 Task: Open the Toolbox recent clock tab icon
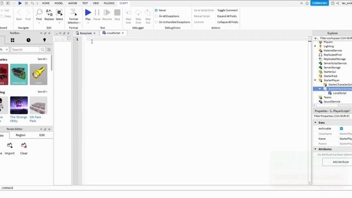(28, 40)
